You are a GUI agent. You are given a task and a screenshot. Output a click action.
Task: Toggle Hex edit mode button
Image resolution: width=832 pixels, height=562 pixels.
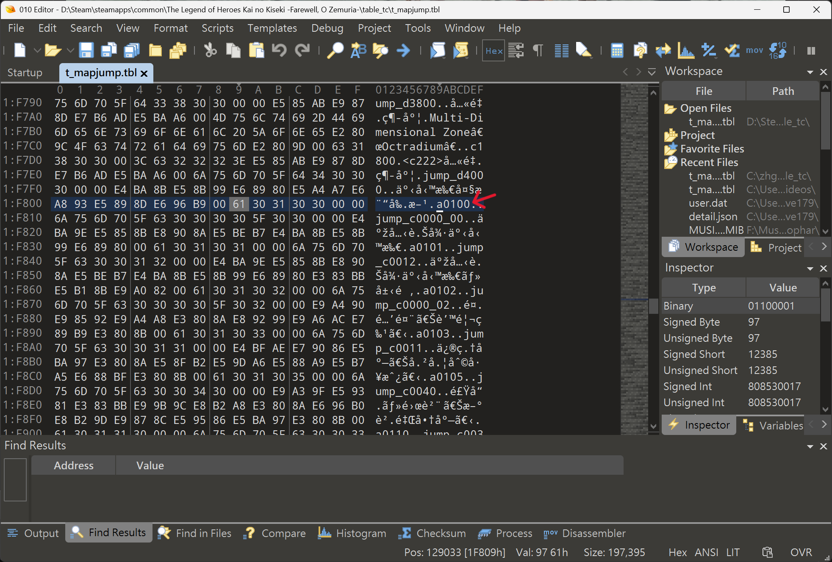tap(494, 51)
